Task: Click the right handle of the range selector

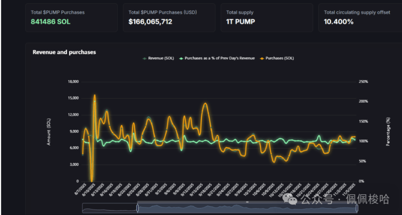Action: [x=357, y=208]
